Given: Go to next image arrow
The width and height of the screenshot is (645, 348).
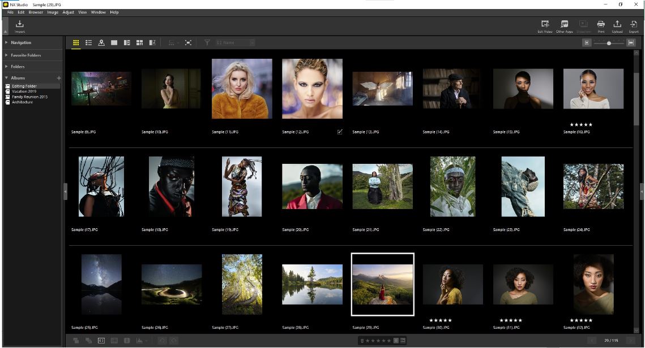Looking at the screenshot, I should point(630,341).
